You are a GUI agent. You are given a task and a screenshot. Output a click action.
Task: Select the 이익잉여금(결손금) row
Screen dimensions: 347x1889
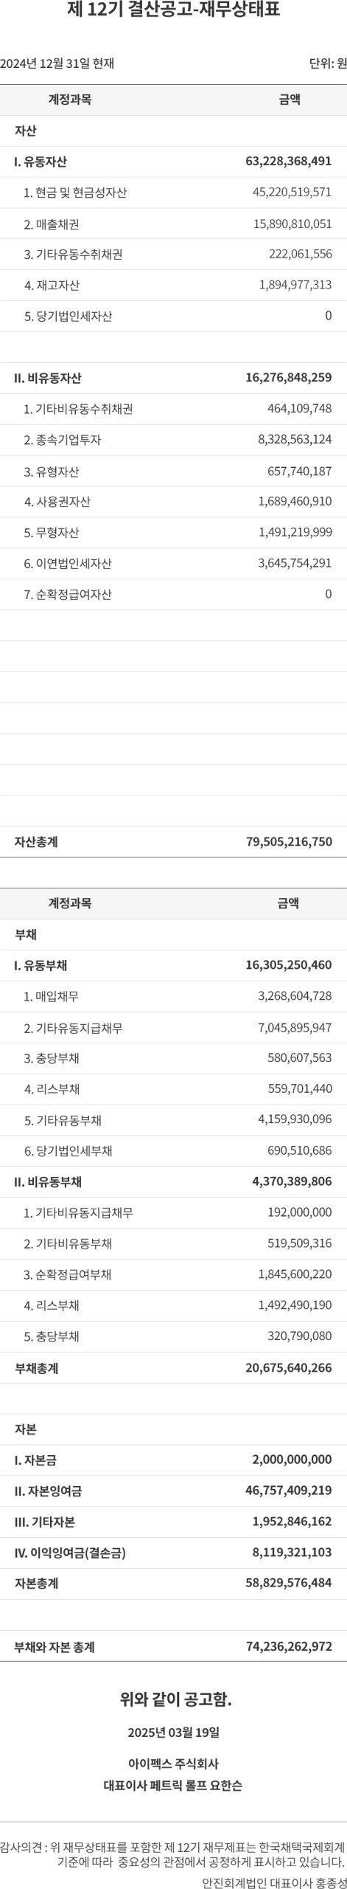(173, 1553)
